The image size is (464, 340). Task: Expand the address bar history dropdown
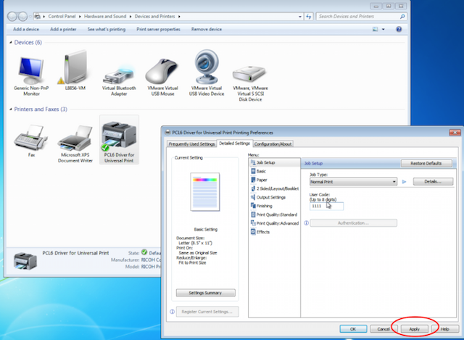tap(299, 17)
